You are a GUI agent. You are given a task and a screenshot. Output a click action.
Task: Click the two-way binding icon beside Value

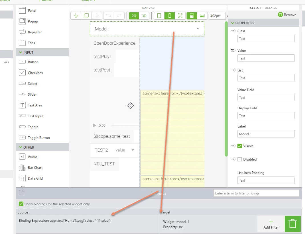click(x=233, y=50)
